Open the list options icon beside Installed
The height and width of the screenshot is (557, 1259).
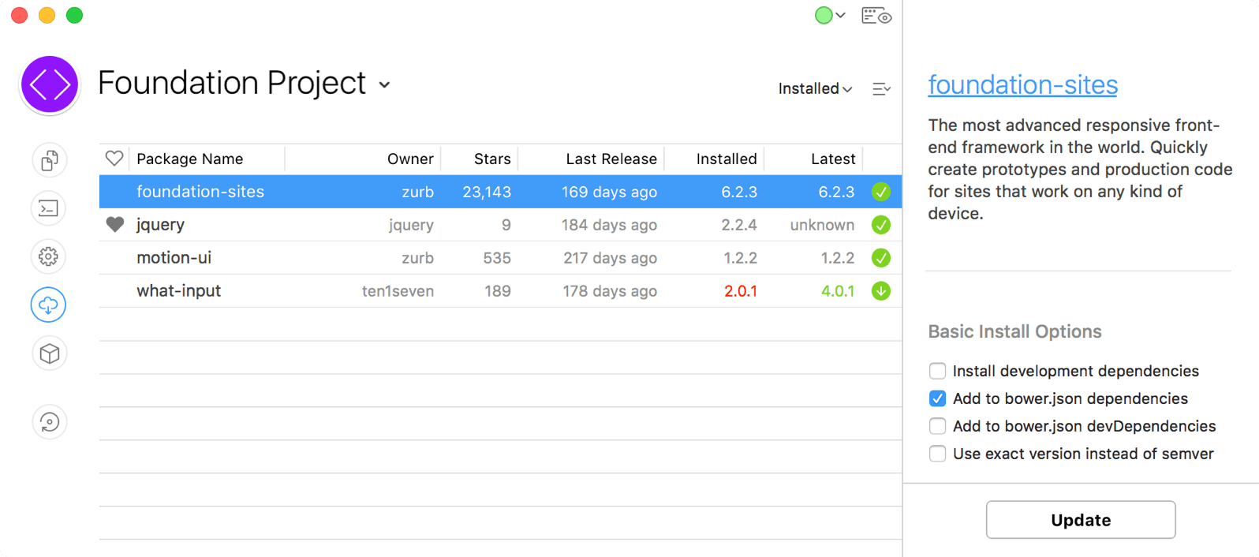click(881, 89)
